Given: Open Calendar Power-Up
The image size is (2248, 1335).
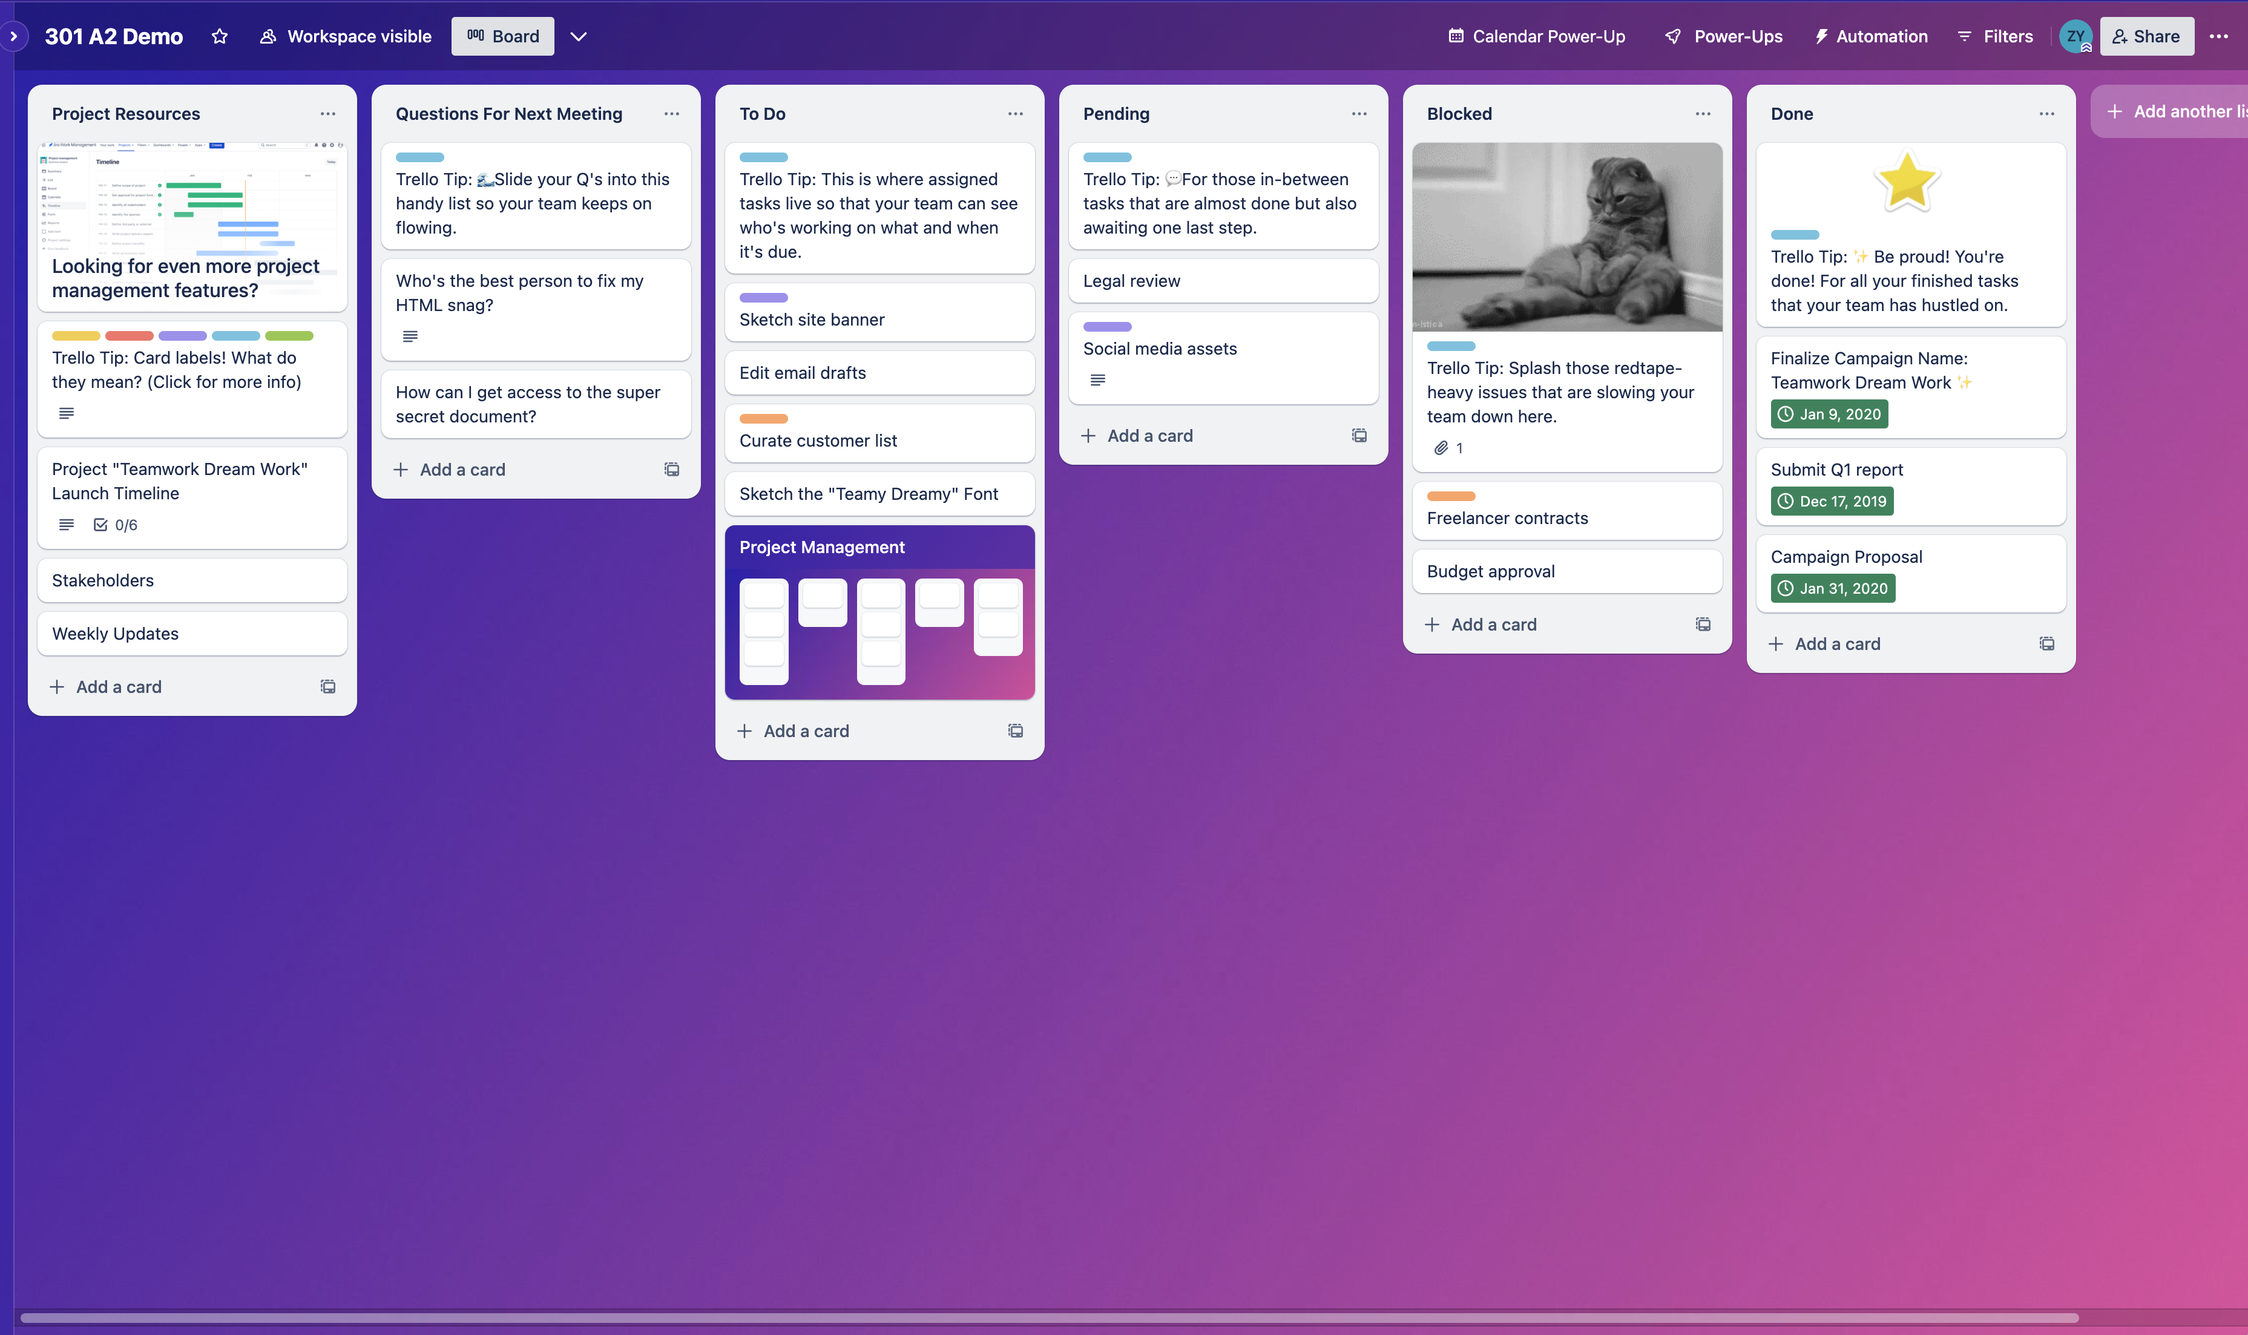Looking at the screenshot, I should pyautogui.click(x=1537, y=36).
